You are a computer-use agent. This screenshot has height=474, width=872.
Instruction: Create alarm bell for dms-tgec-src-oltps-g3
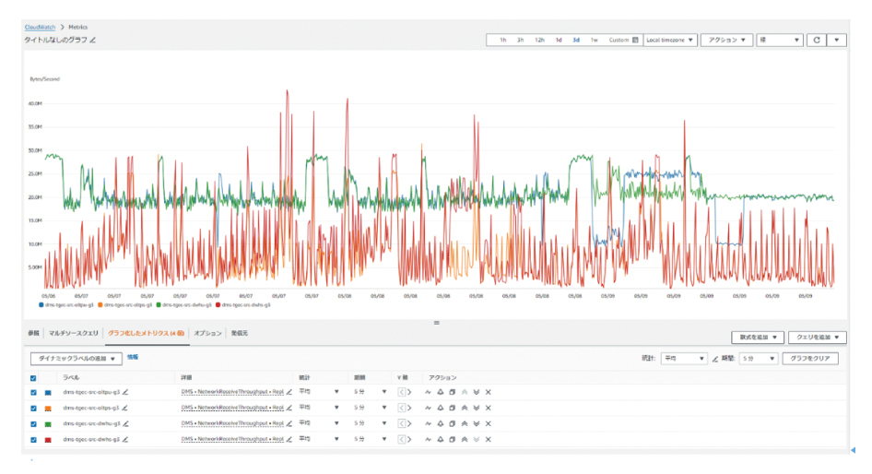[440, 408]
